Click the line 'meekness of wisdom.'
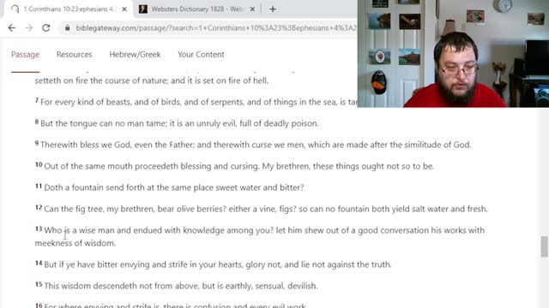The image size is (549, 308). [75, 243]
